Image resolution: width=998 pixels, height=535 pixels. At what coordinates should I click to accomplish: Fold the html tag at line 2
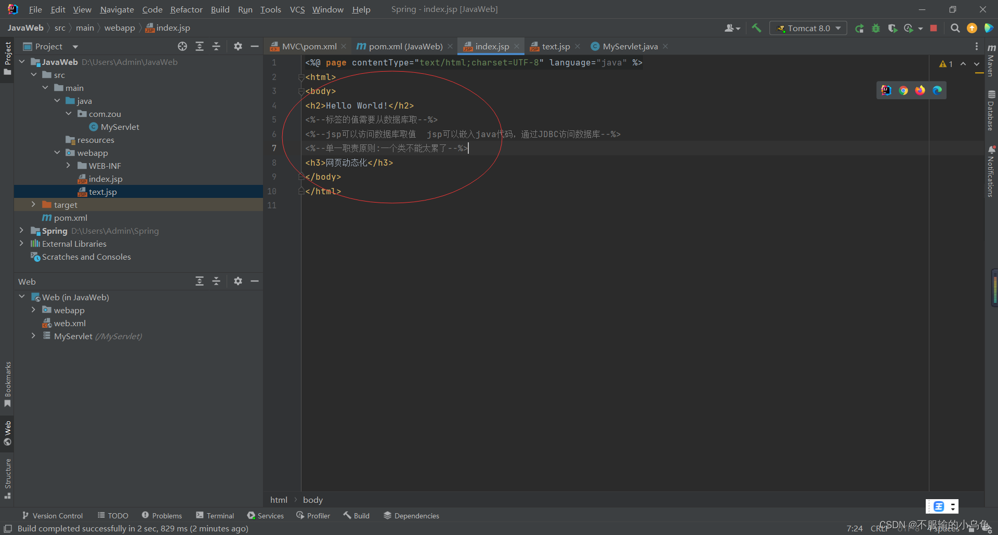pyautogui.click(x=301, y=77)
